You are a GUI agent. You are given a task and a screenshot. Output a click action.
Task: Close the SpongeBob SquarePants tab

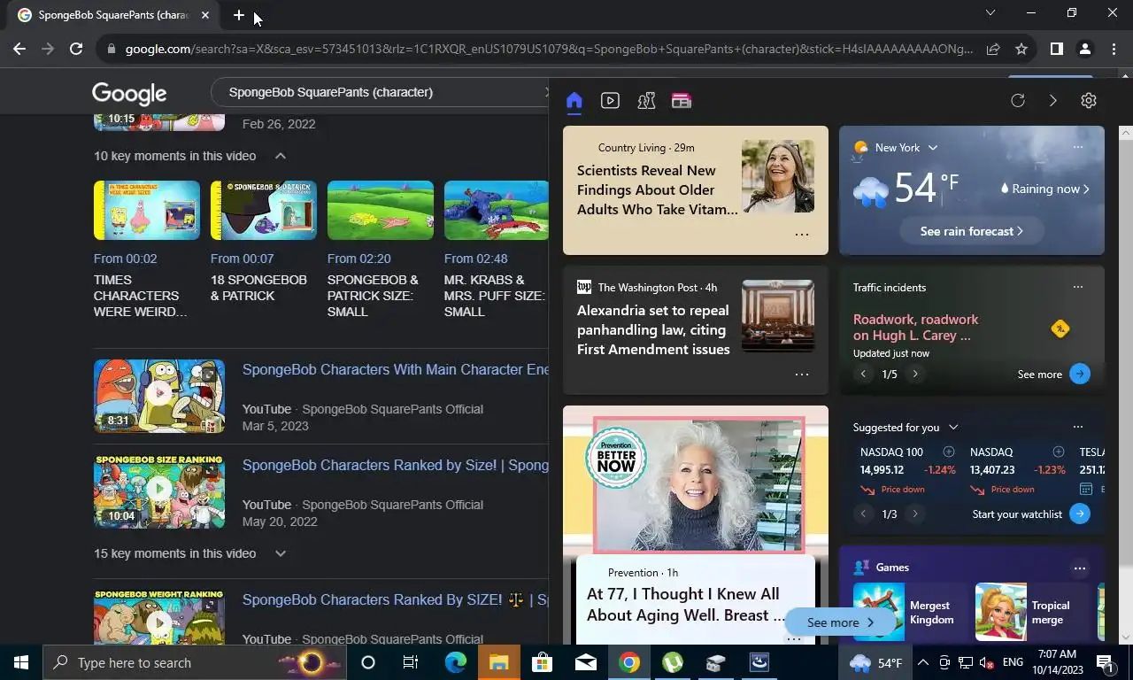[x=205, y=15]
